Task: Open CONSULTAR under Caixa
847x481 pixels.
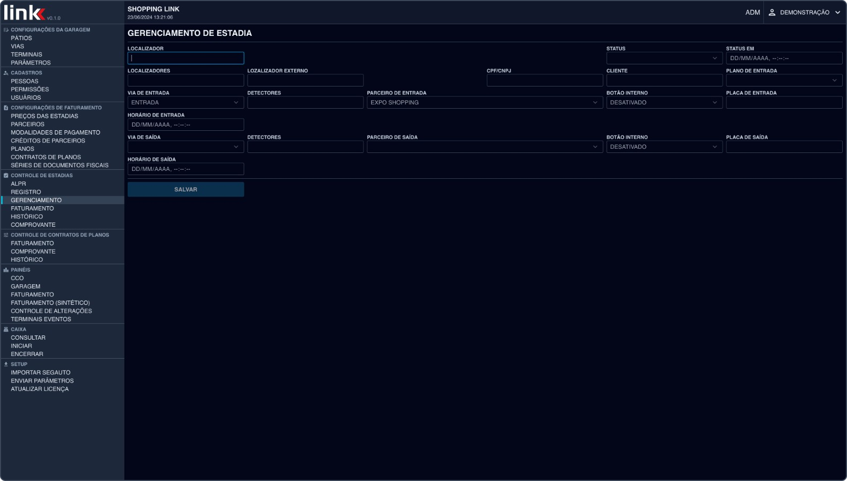Action: pyautogui.click(x=28, y=338)
